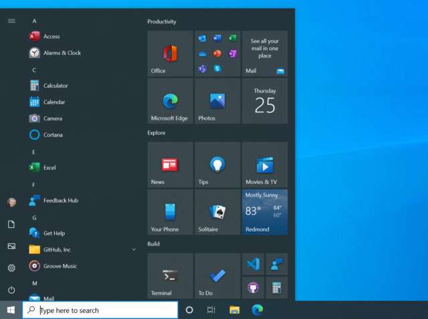Screen dimensions: 428x319
Task: Open the Office tile
Action: [x=170, y=54]
